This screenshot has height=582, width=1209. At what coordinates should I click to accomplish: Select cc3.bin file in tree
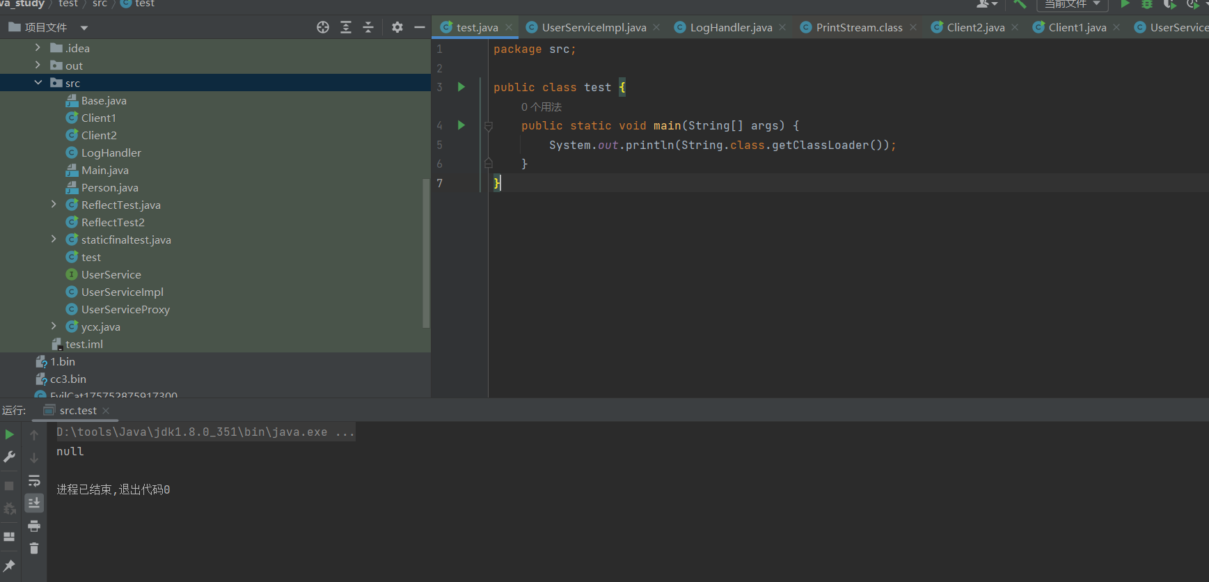pos(61,379)
